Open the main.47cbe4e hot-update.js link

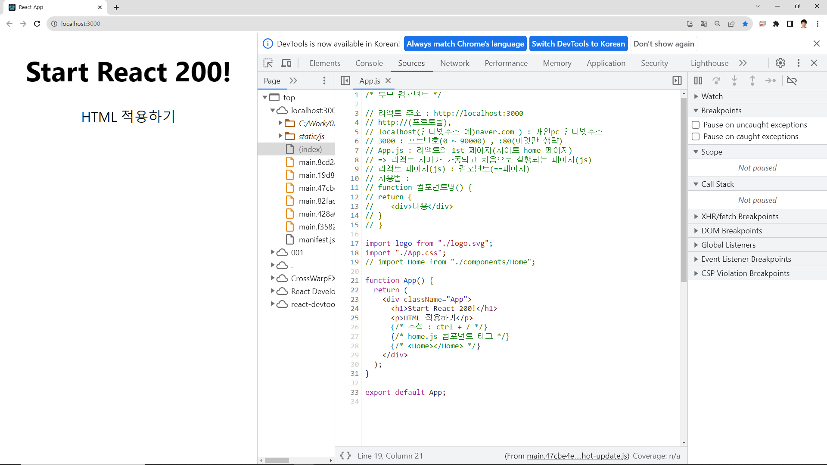pos(578,456)
